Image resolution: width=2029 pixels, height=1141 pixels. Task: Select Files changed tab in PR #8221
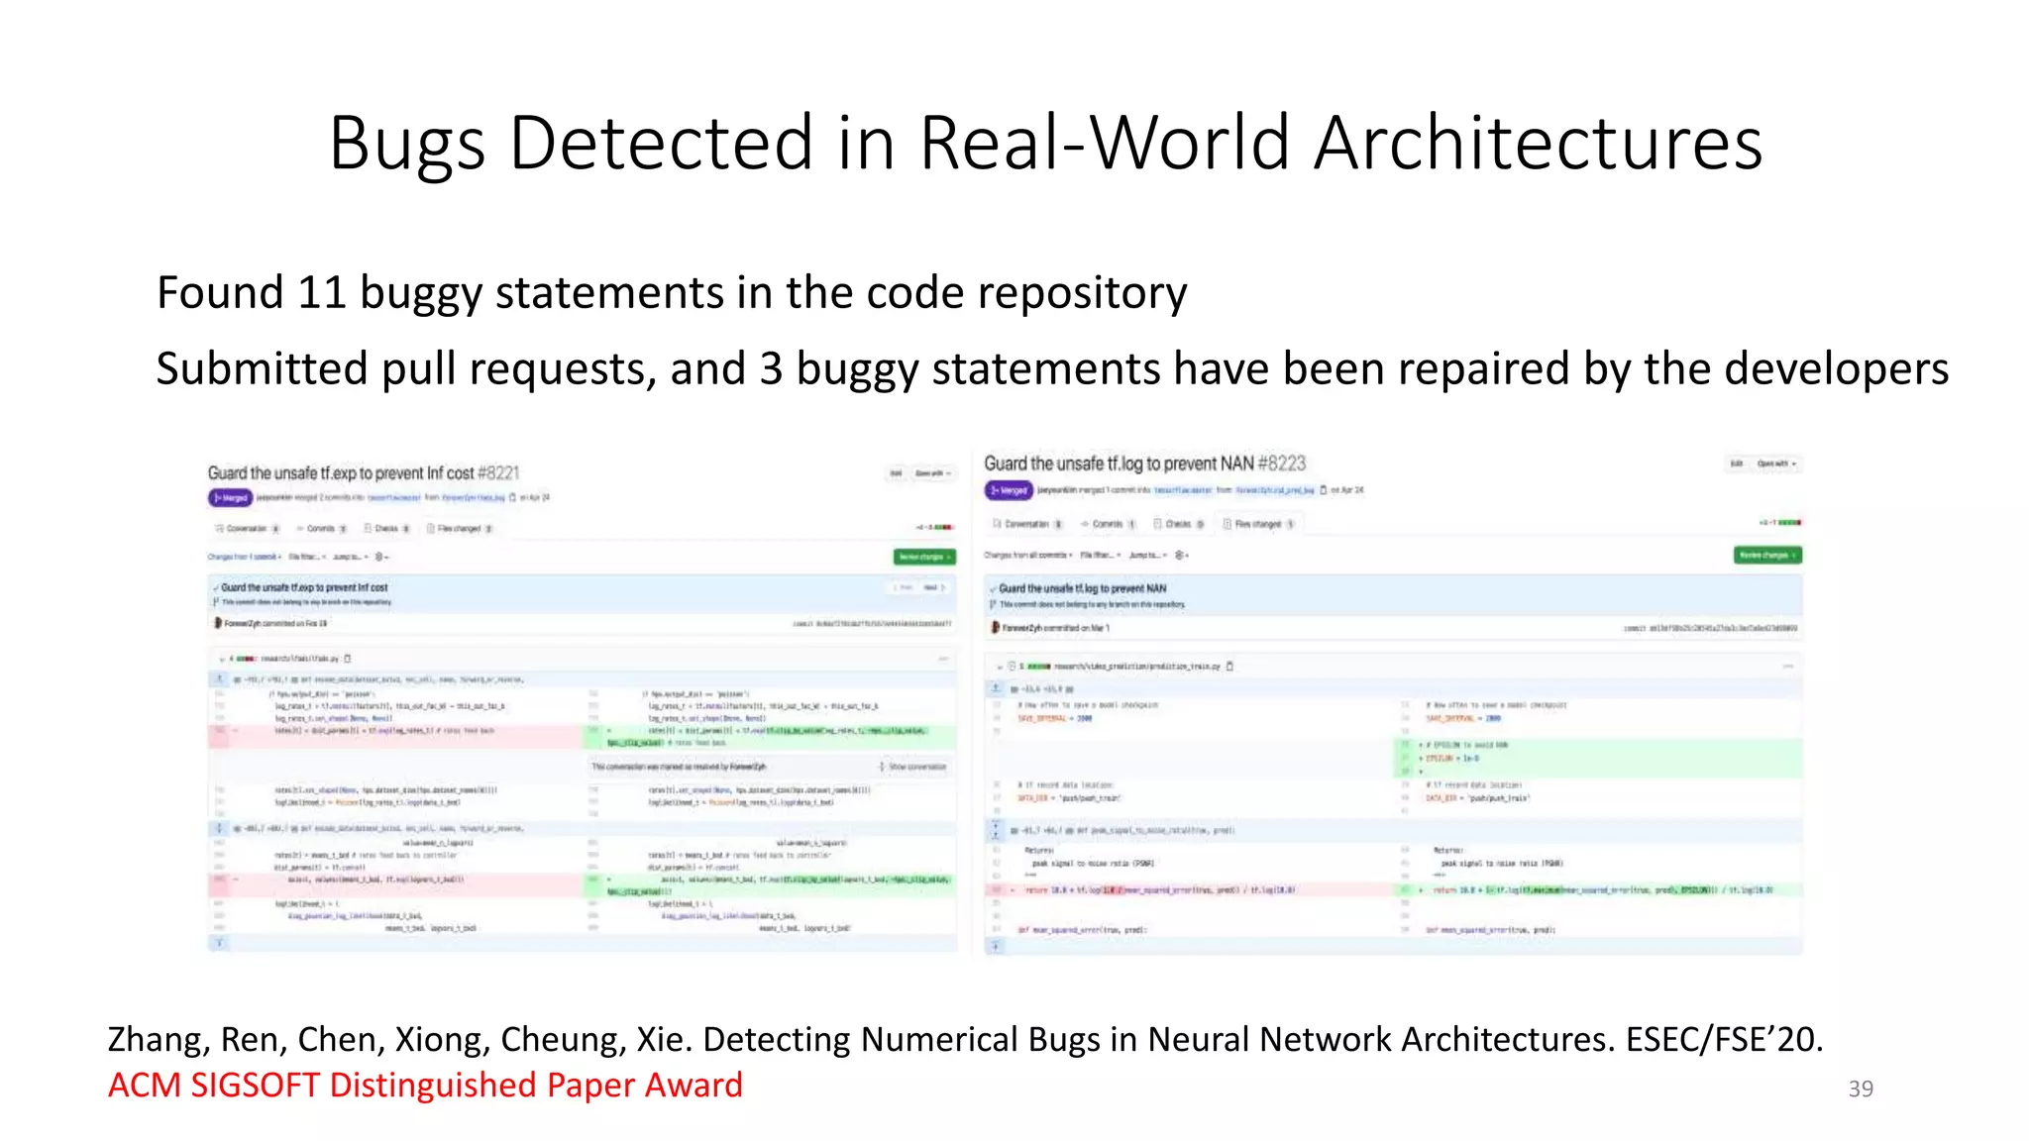tap(460, 528)
